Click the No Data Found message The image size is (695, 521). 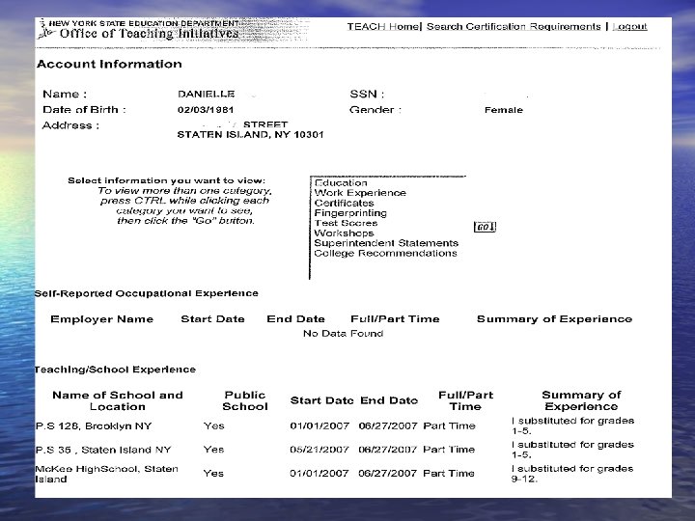pos(343,333)
